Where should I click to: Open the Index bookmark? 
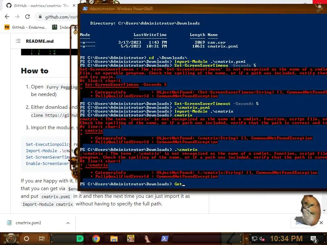coord(64,27)
